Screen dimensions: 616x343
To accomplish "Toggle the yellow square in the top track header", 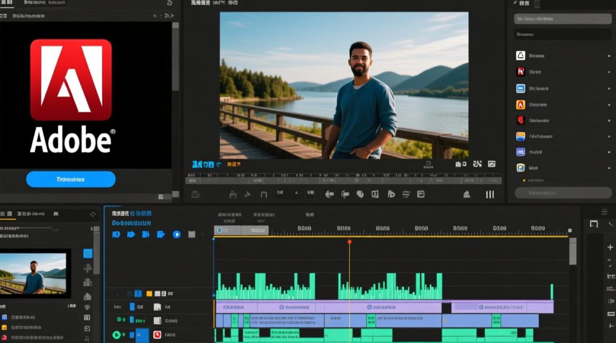I will (149, 294).
